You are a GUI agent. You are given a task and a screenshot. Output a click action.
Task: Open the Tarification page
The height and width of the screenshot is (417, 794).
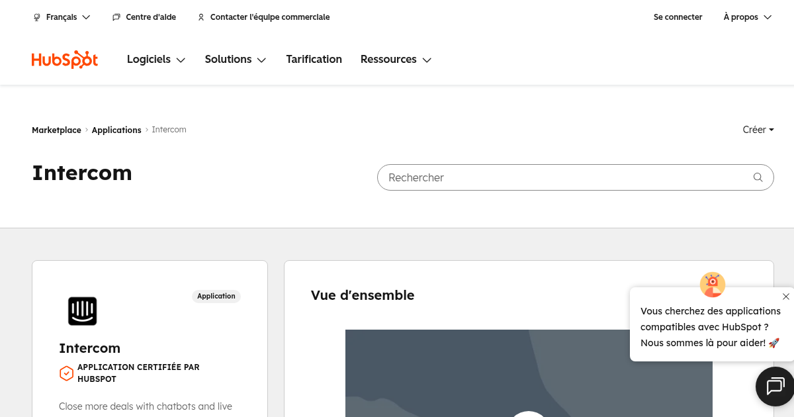pyautogui.click(x=314, y=60)
